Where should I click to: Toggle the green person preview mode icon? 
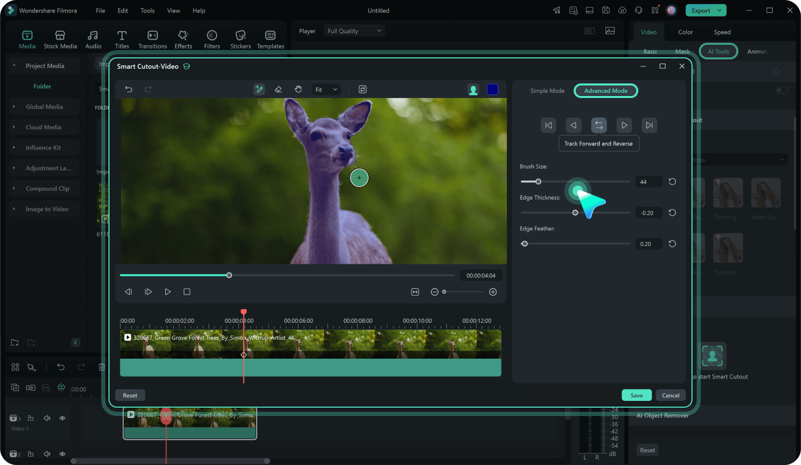point(474,90)
